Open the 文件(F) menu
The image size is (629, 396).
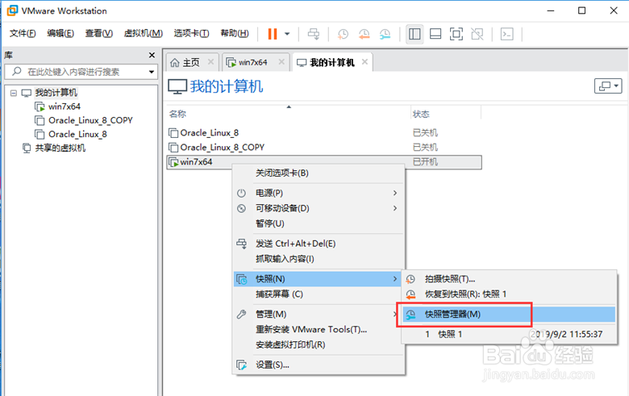point(23,33)
